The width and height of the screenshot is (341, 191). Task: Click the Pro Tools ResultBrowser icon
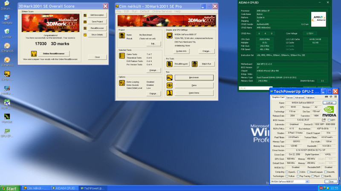click(x=169, y=64)
